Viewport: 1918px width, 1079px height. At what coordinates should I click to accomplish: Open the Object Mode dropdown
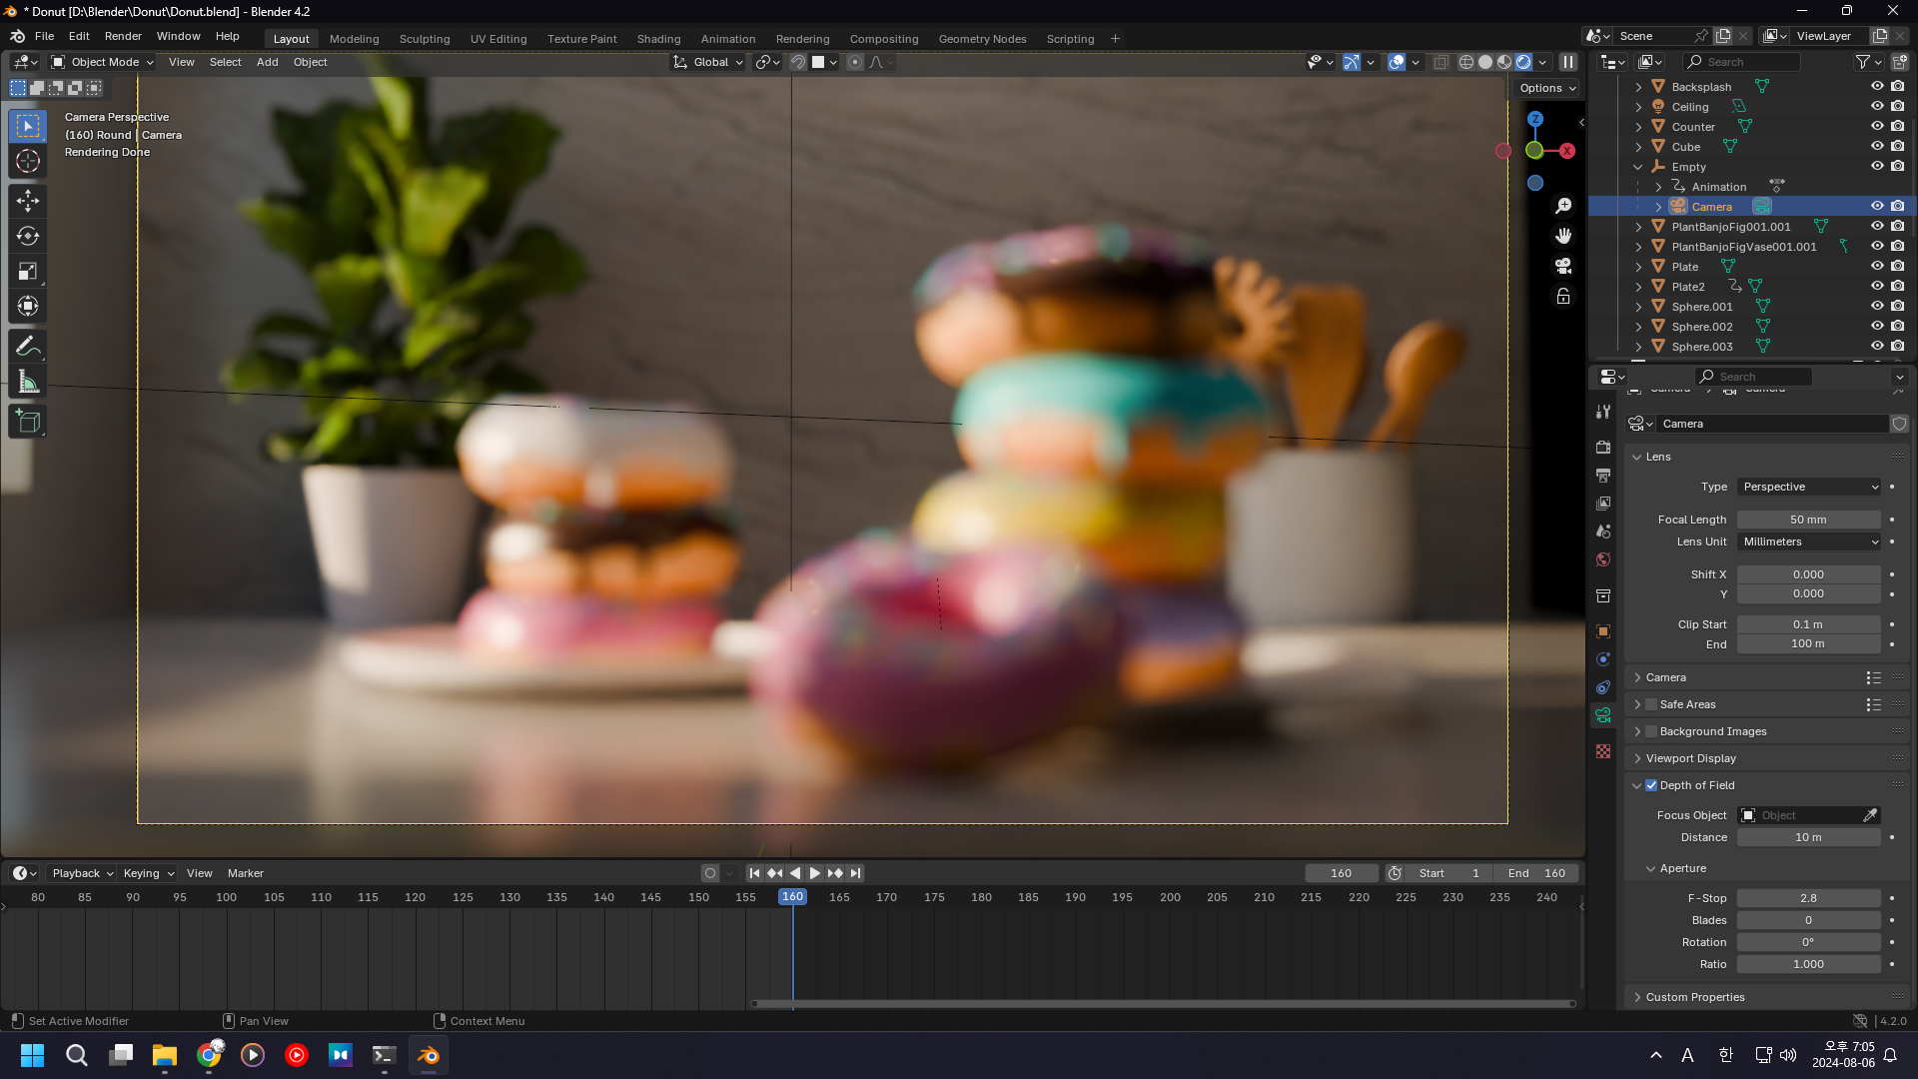click(103, 62)
